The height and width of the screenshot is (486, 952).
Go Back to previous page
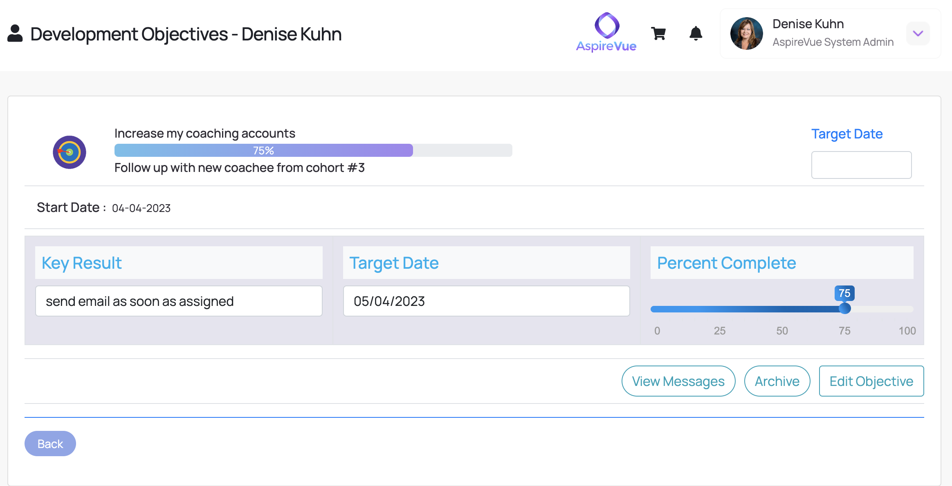point(50,444)
